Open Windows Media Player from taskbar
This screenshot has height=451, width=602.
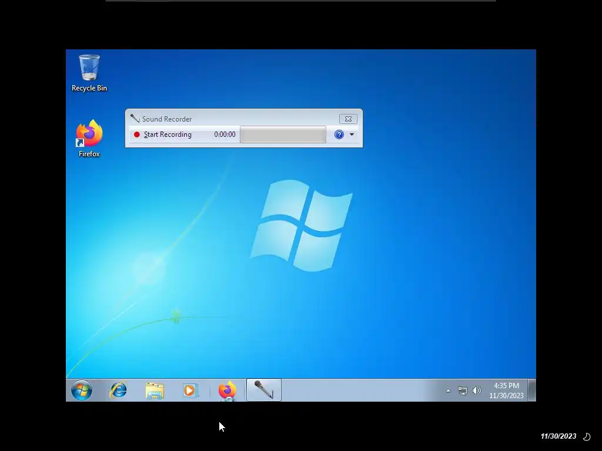tap(190, 391)
